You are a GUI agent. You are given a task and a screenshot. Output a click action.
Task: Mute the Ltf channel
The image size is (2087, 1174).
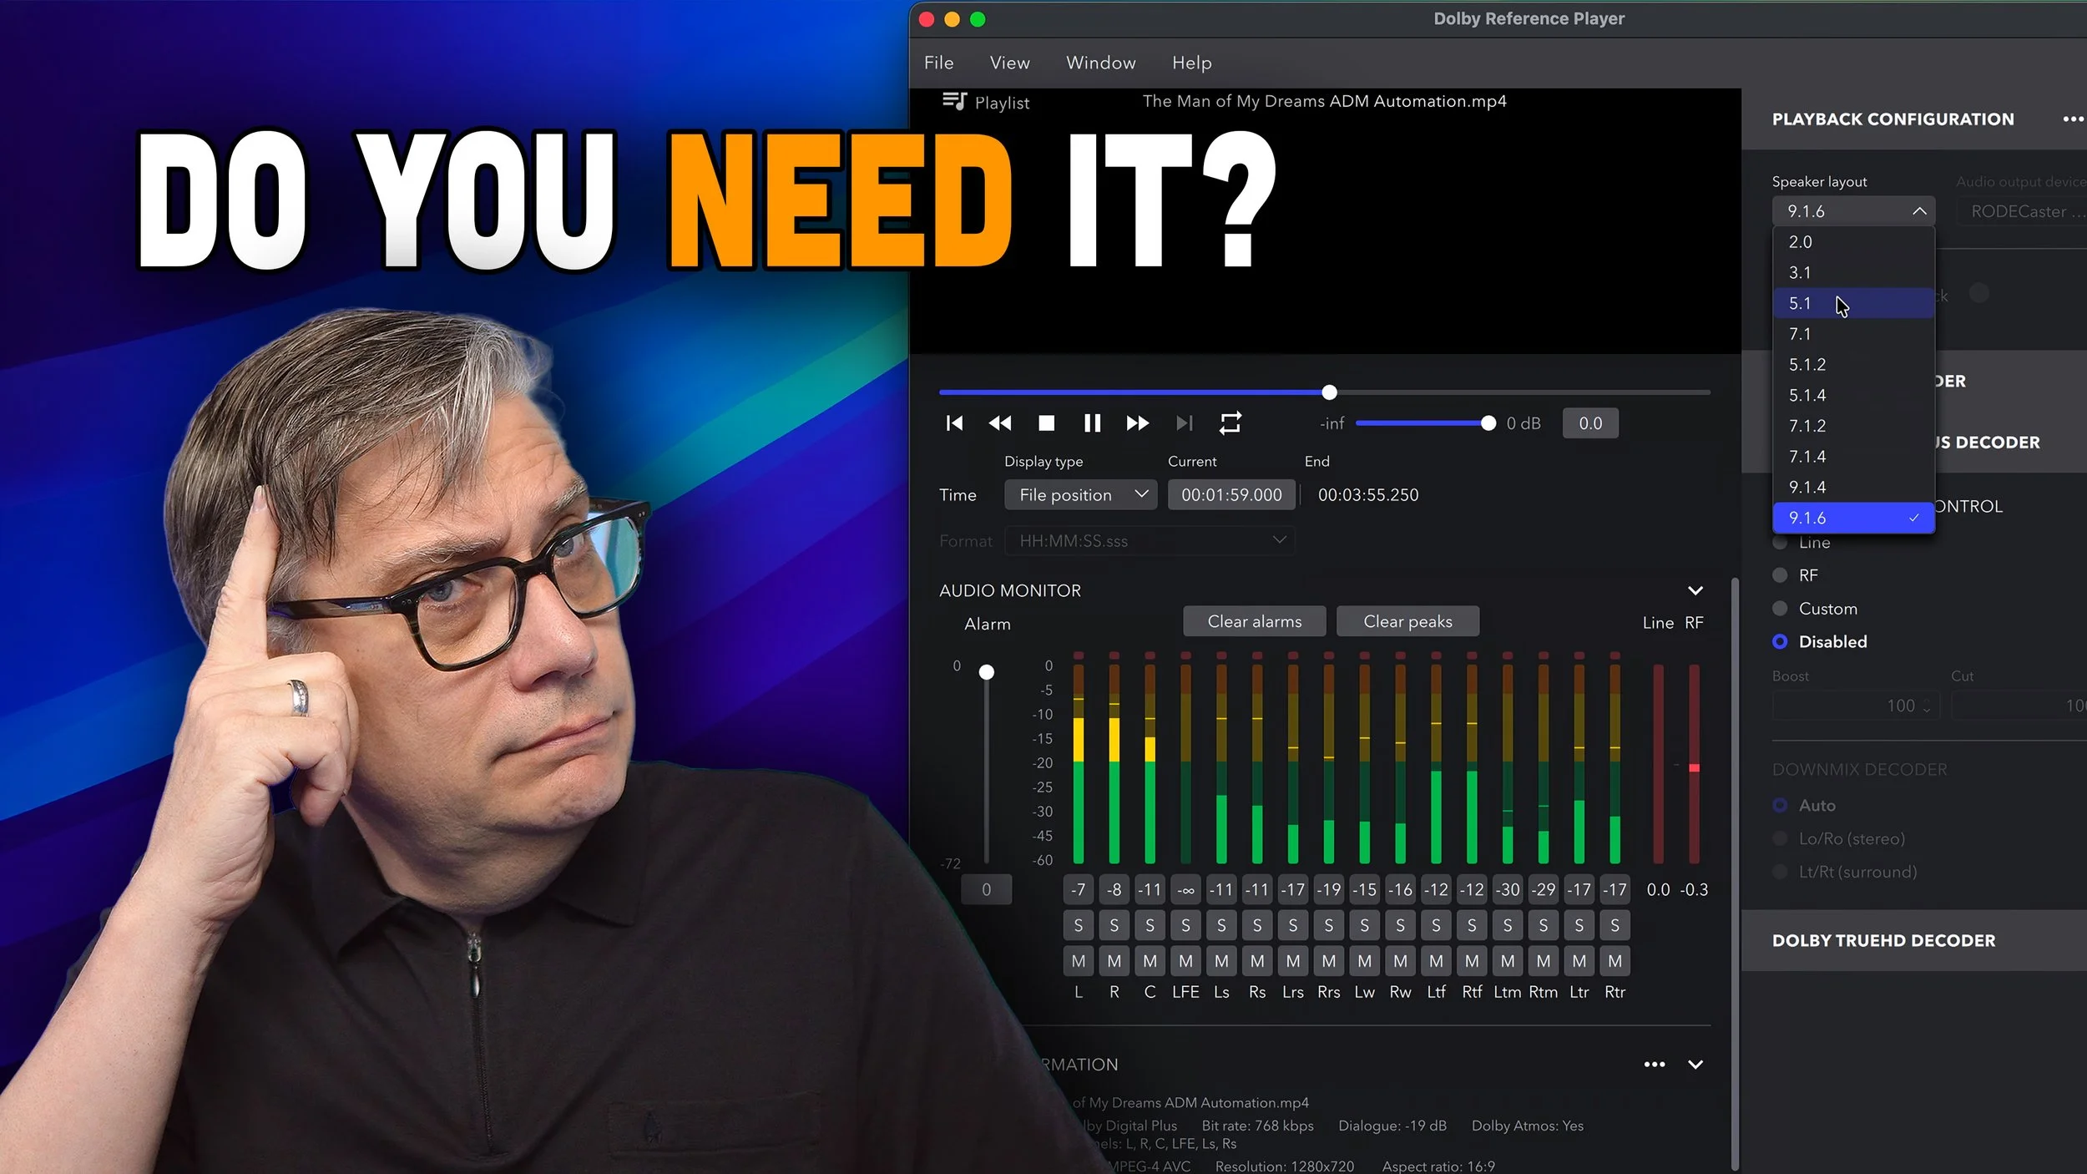pos(1436,961)
